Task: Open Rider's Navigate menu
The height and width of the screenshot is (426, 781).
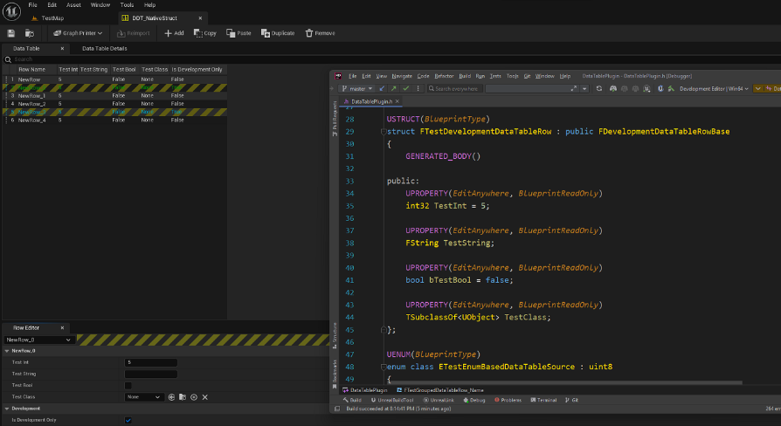Action: click(x=402, y=76)
